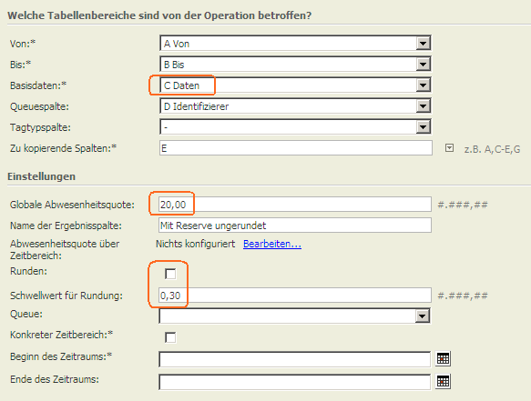
Task: Toggle the Konkreter Zeitbereich checkbox
Action: point(170,337)
